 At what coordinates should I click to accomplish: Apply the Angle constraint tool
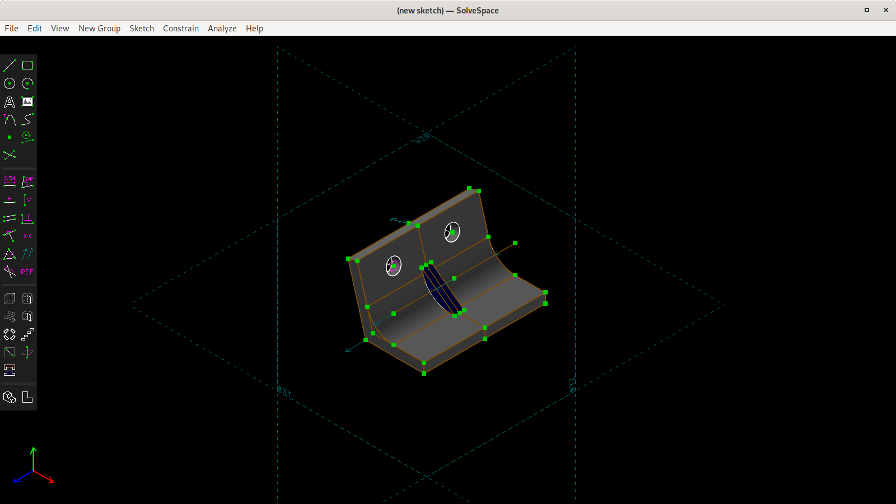click(27, 181)
